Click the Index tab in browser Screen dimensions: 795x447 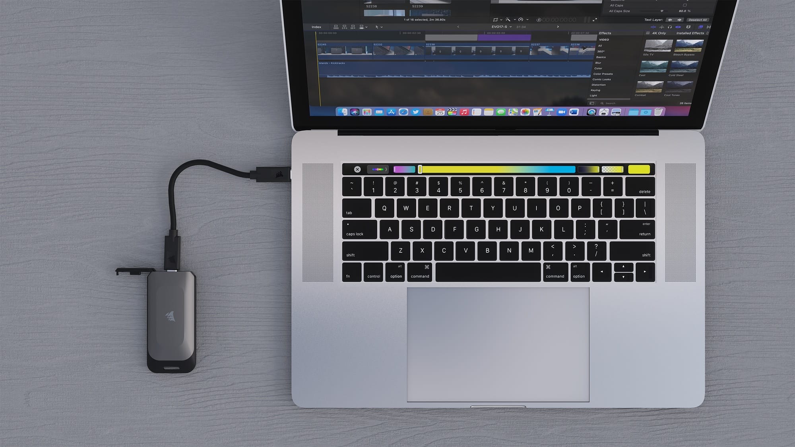pos(317,27)
